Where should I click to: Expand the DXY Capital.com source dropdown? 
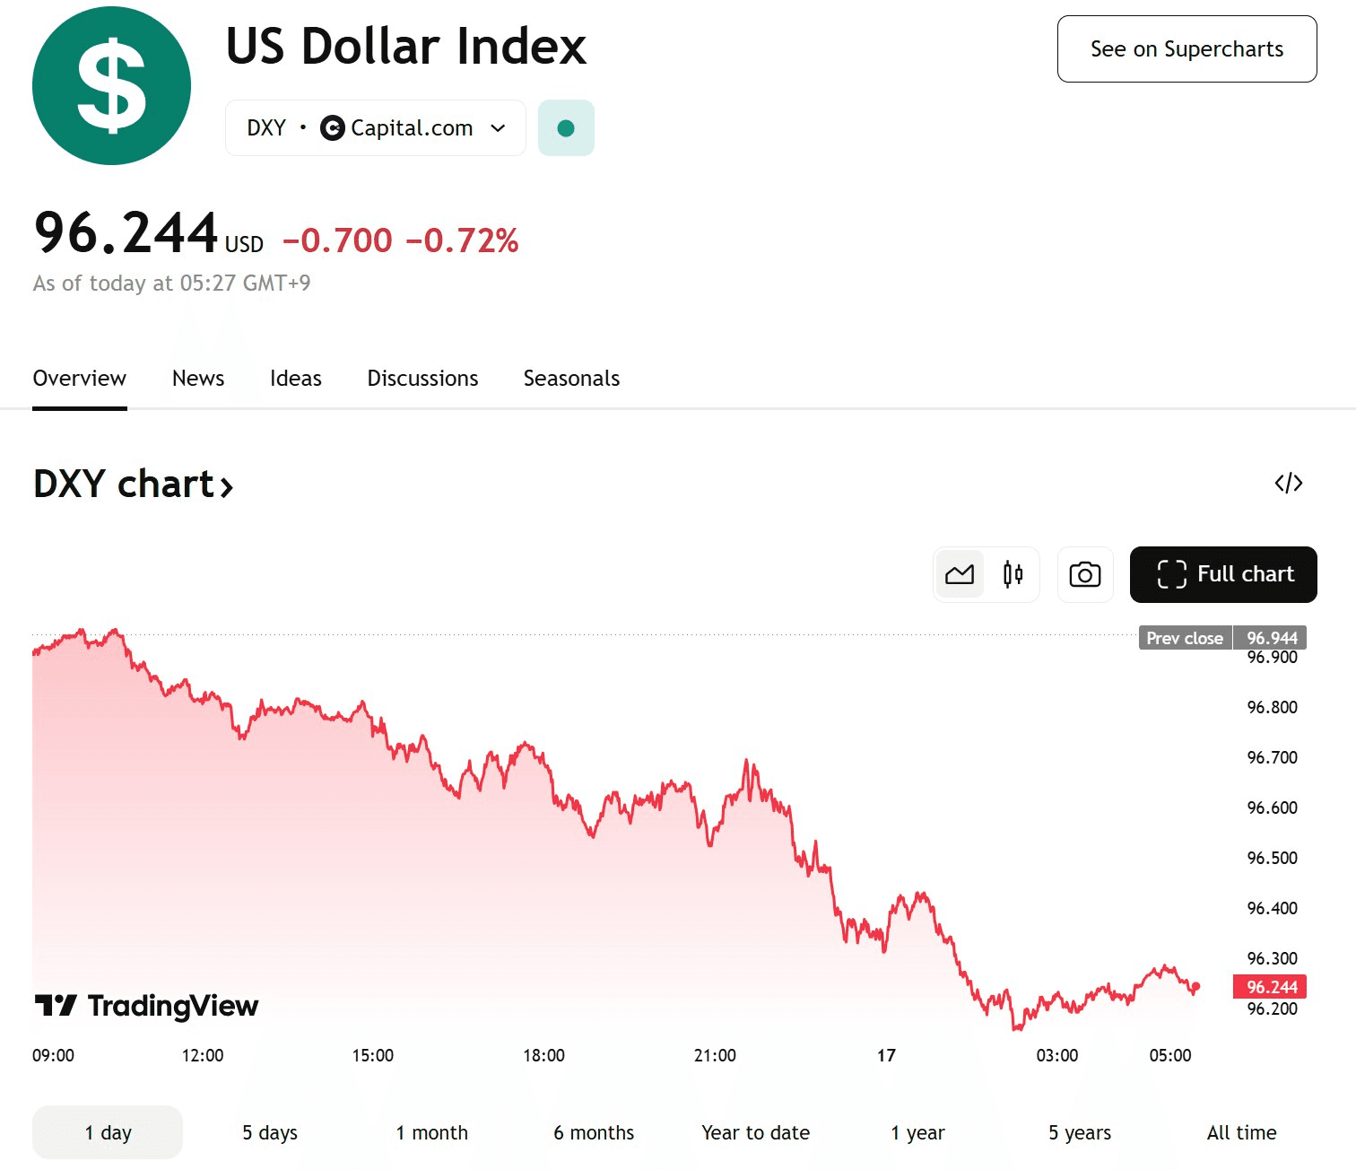376,128
